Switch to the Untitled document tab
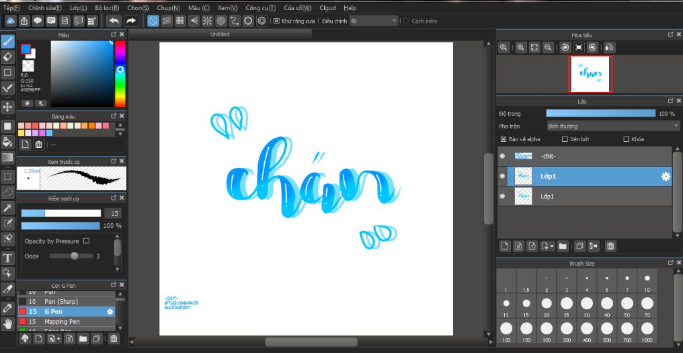This screenshot has width=683, height=353. (x=219, y=34)
